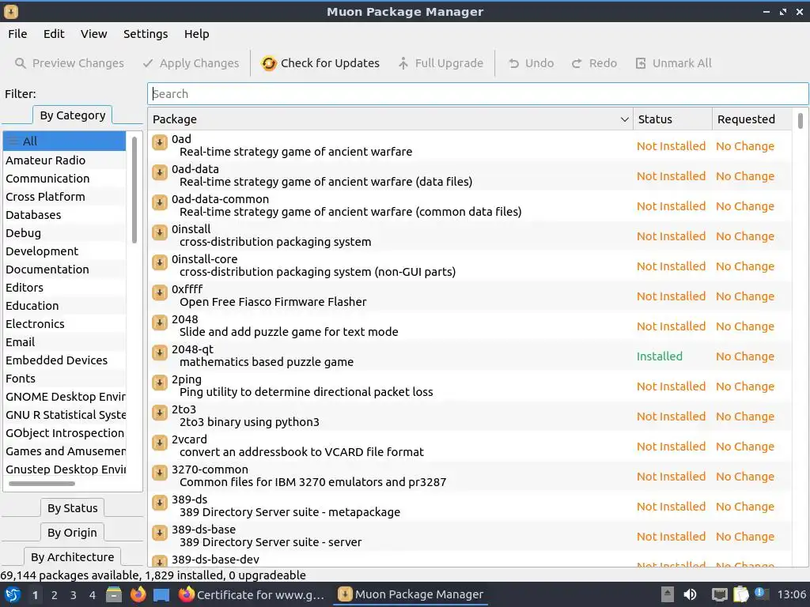Viewport: 810px width, 607px height.
Task: Switch to workspace 4 in the pager
Action: coord(92,595)
